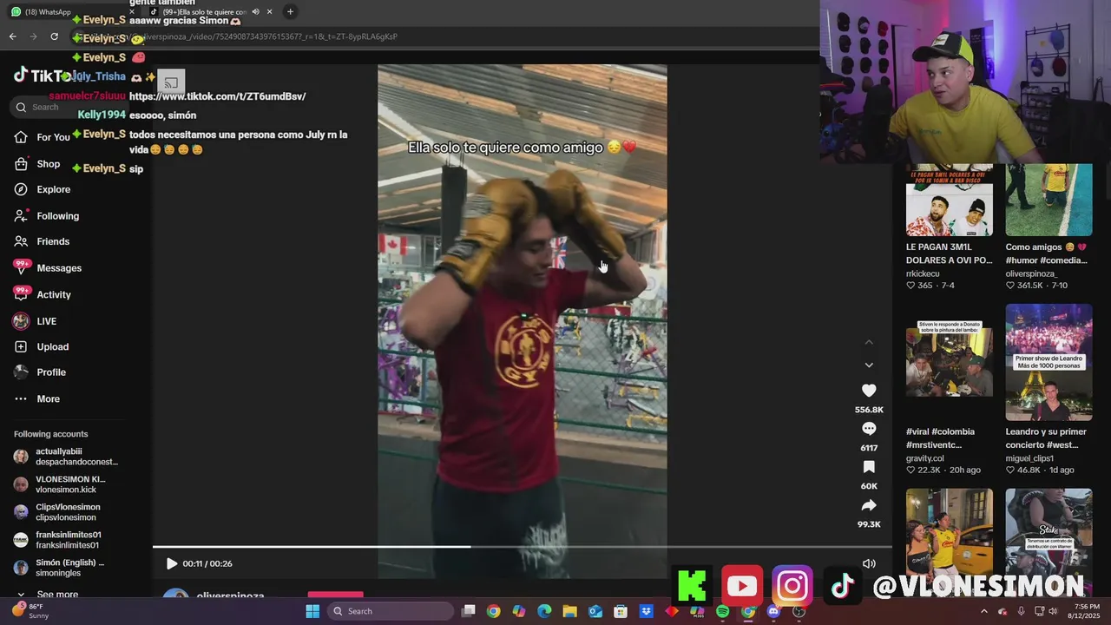This screenshot has height=625, width=1111.
Task: Click the cast icon on the video corner
Action: 171,82
